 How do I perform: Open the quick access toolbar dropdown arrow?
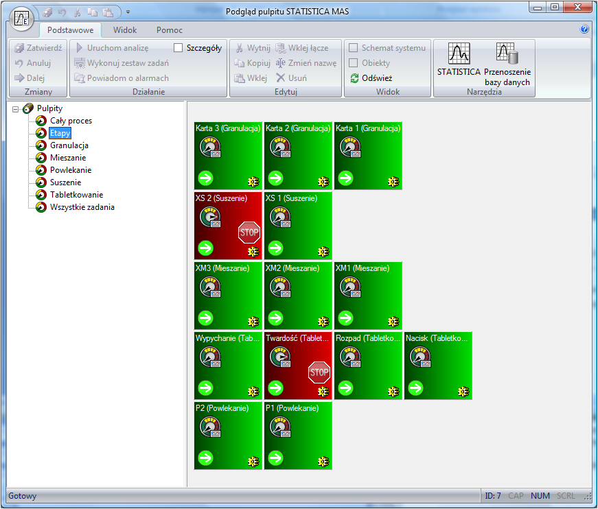point(128,12)
